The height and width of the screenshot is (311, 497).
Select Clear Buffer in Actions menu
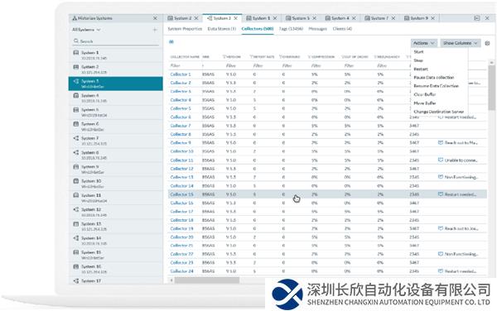click(x=425, y=94)
